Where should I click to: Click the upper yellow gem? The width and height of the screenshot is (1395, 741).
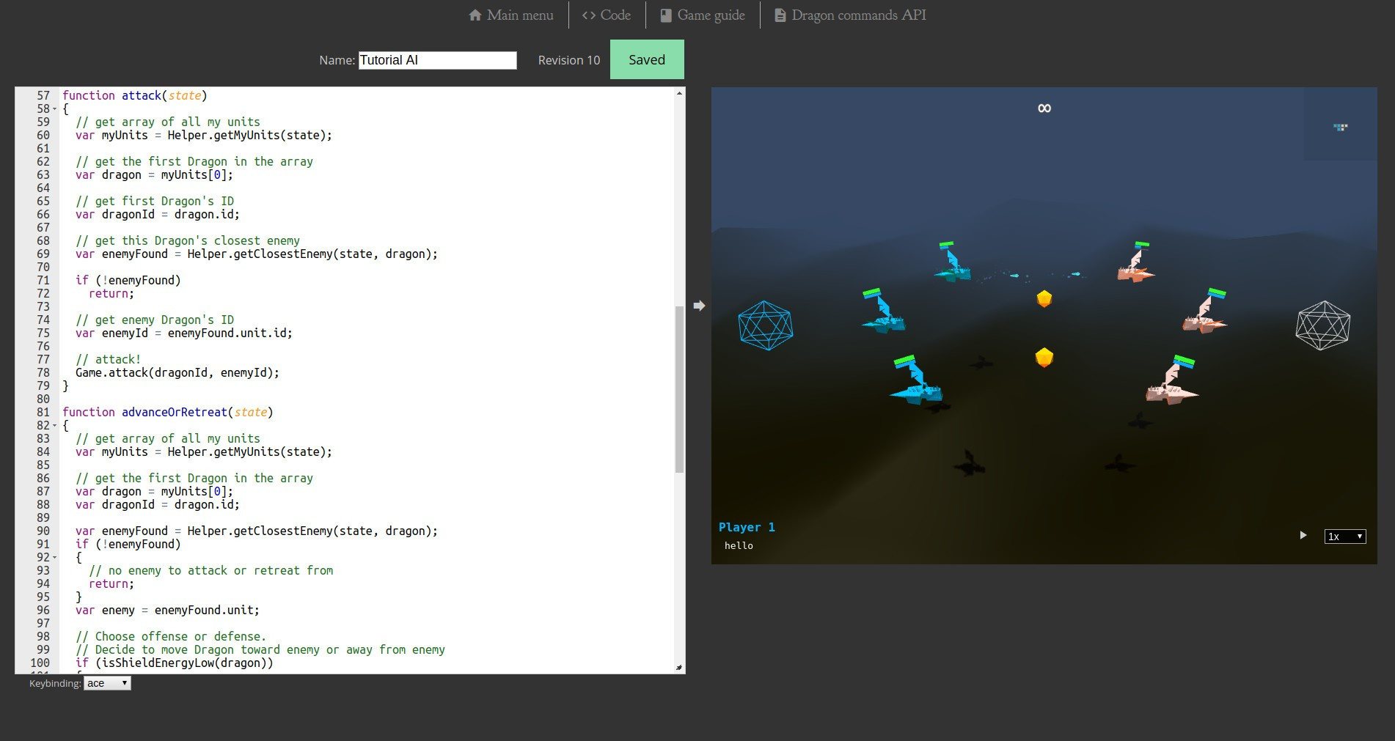[1044, 298]
